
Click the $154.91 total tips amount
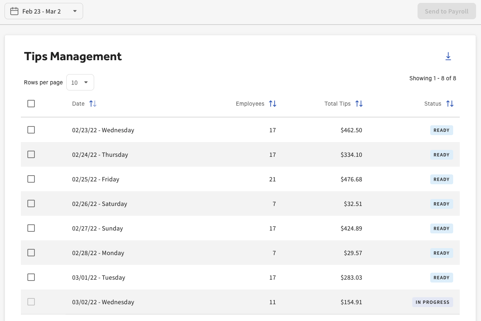coord(351,302)
